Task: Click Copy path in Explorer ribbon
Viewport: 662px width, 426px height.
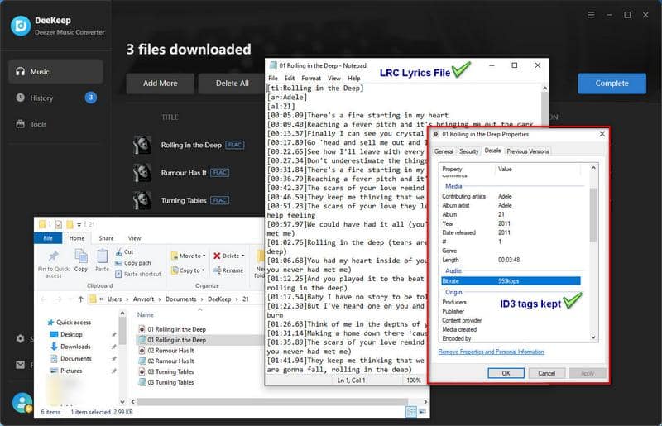Action: [x=133, y=262]
